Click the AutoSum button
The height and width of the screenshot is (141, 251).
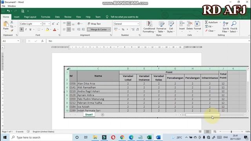(211, 22)
